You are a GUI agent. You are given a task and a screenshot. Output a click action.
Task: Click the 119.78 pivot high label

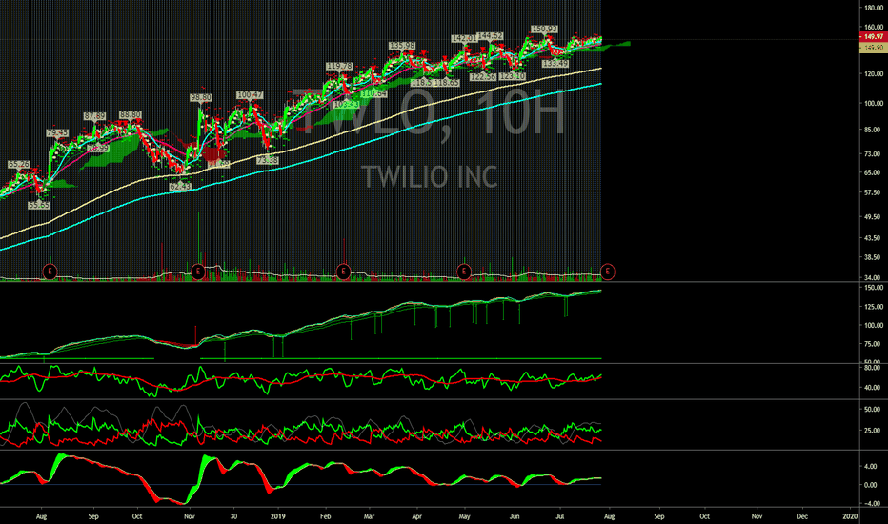click(339, 67)
